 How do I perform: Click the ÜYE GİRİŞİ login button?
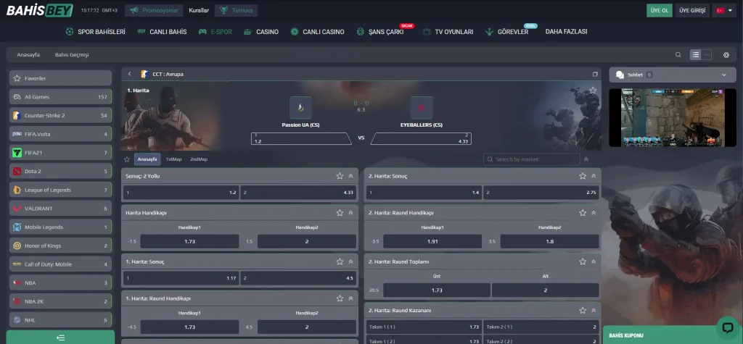(692, 10)
